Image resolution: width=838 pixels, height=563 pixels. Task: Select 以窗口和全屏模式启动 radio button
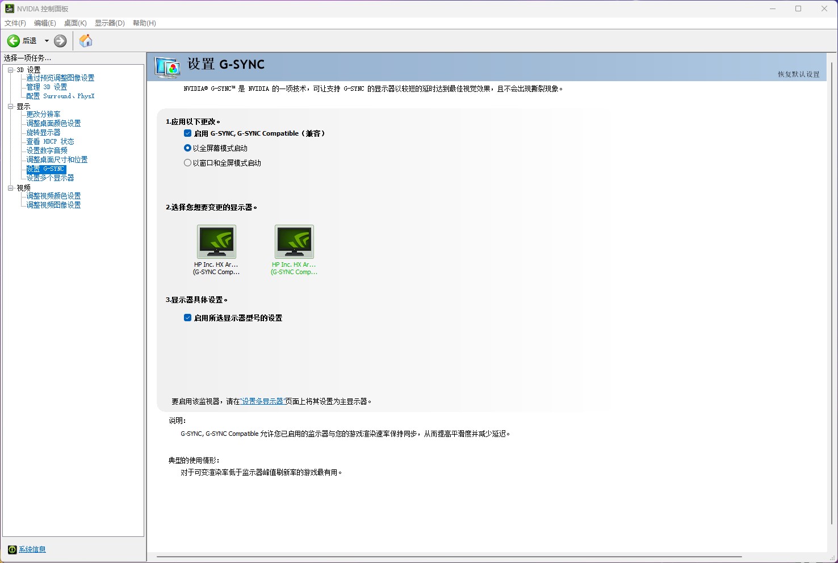point(187,163)
